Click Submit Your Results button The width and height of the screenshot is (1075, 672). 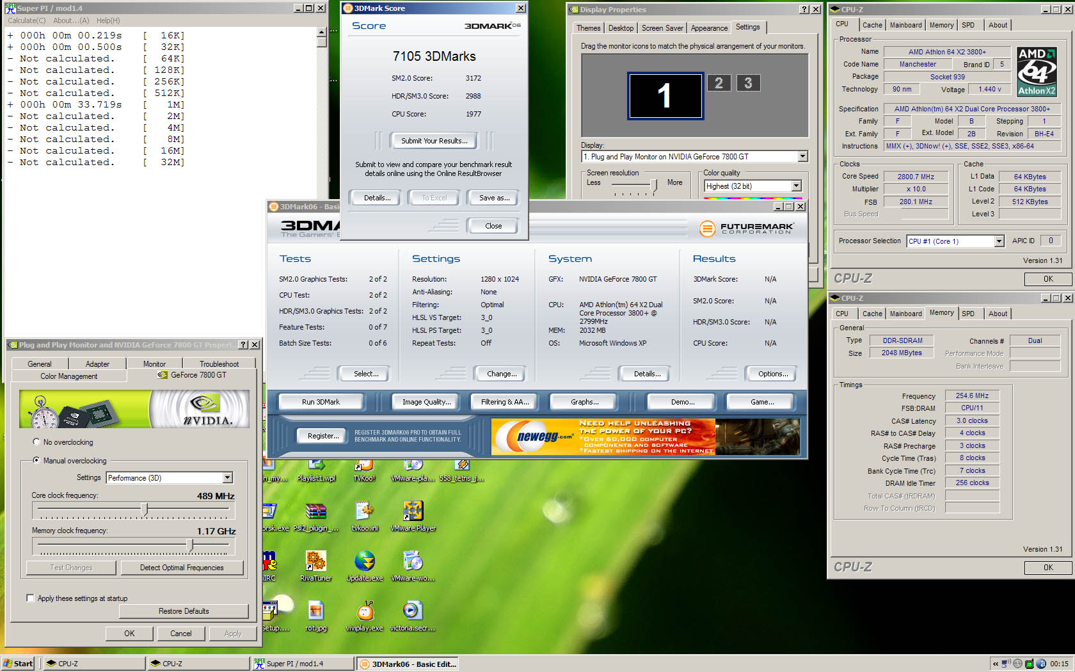click(x=434, y=141)
